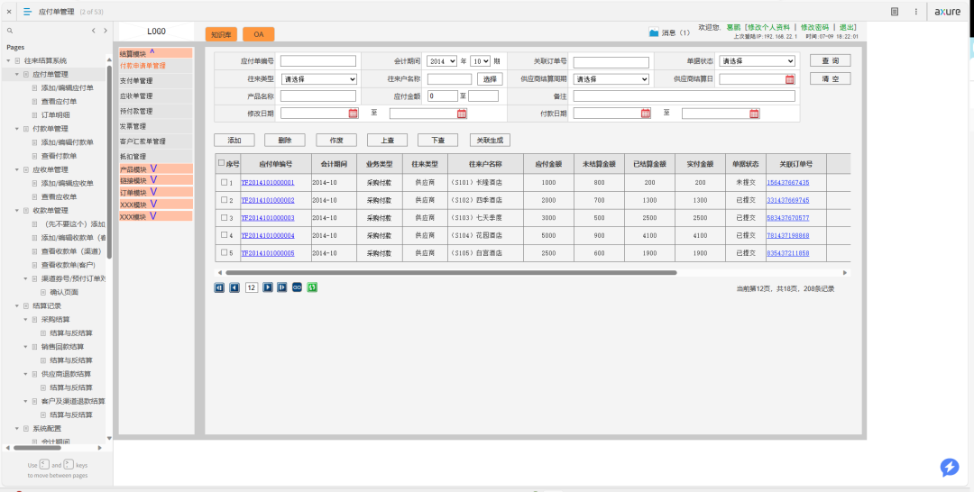Click the blue GO pager icon

pyautogui.click(x=297, y=287)
